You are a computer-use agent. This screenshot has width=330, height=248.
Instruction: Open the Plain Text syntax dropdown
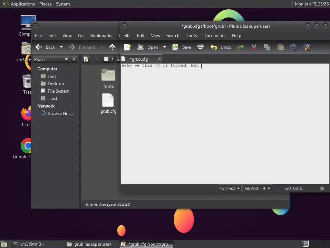pos(229,188)
